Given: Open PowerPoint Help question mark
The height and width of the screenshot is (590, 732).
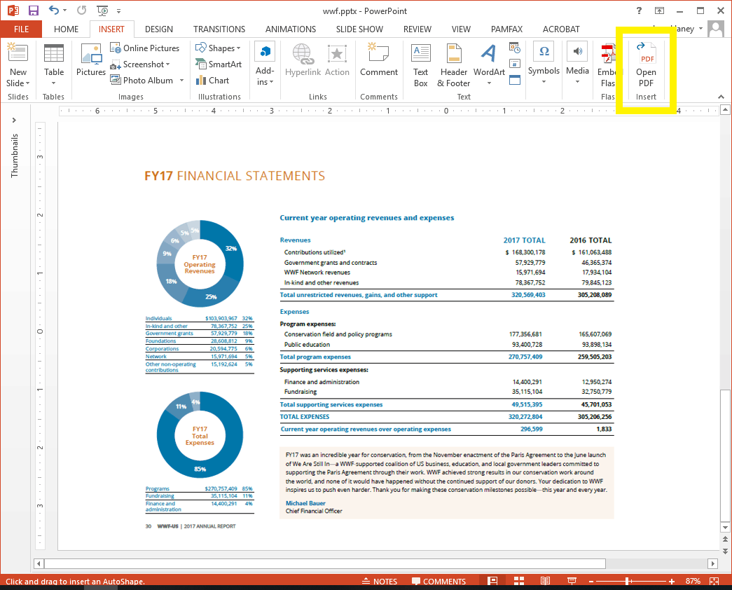Looking at the screenshot, I should tap(639, 11).
